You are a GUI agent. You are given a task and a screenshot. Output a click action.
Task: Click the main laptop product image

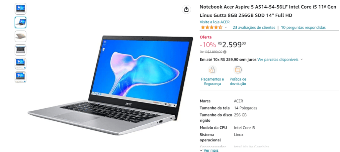coord(110,85)
